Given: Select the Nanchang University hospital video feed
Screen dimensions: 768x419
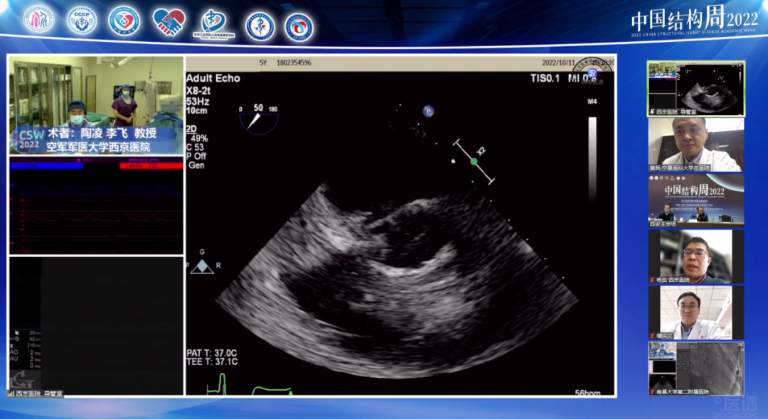Looking at the screenshot, I should click(695, 369).
